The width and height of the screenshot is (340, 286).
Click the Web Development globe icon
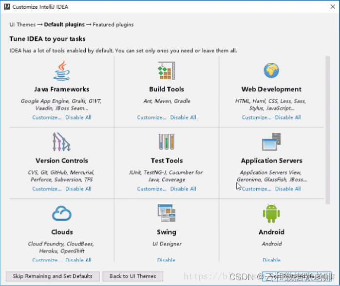pos(271,71)
